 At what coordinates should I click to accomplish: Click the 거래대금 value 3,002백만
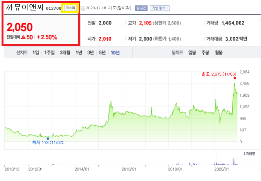[x=236, y=39]
